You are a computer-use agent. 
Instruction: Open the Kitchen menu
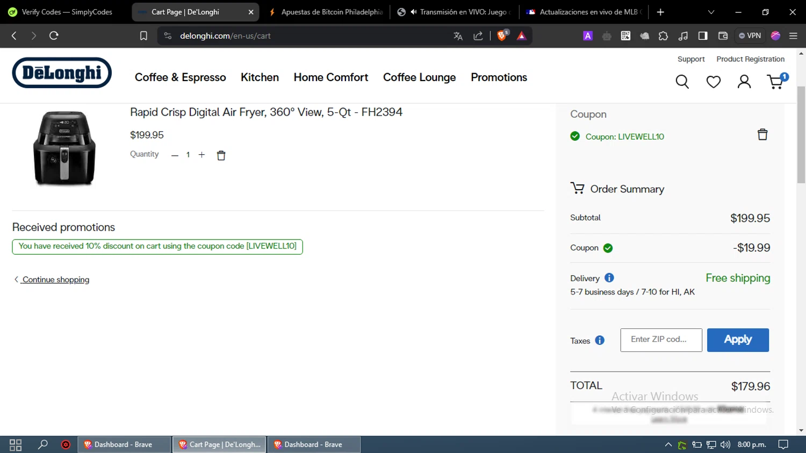click(260, 77)
